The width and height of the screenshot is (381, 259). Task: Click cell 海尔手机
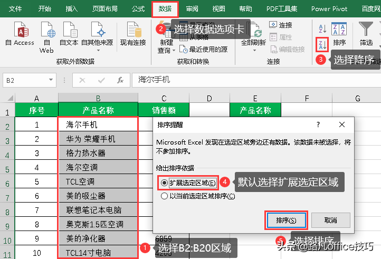[x=98, y=124]
